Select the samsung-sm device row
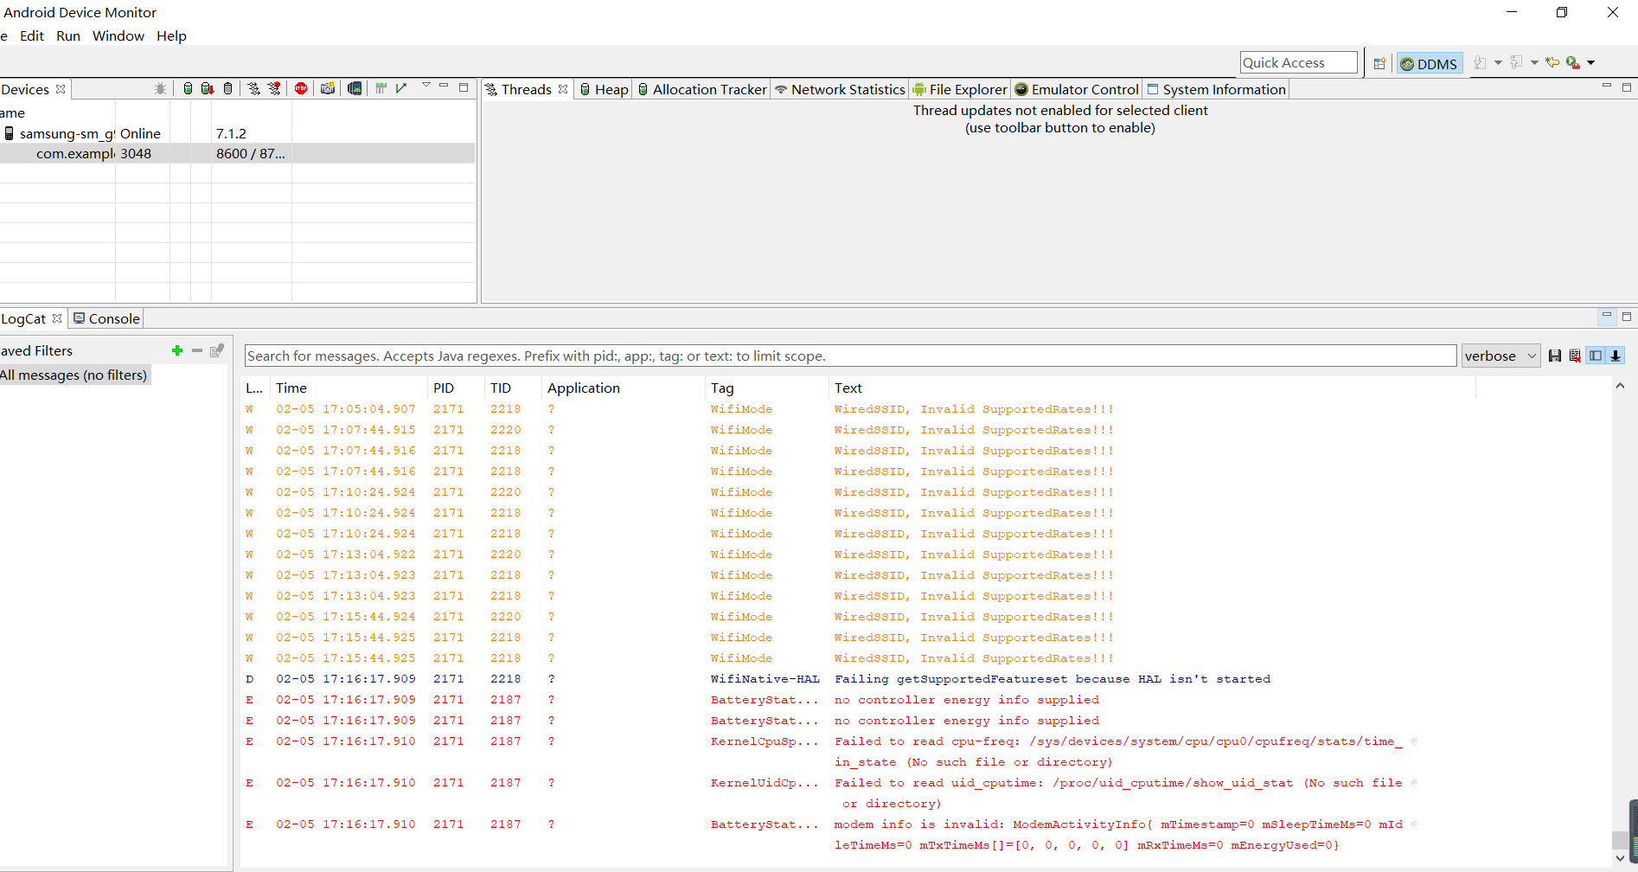The width and height of the screenshot is (1638, 872). pyautogui.click(x=237, y=133)
